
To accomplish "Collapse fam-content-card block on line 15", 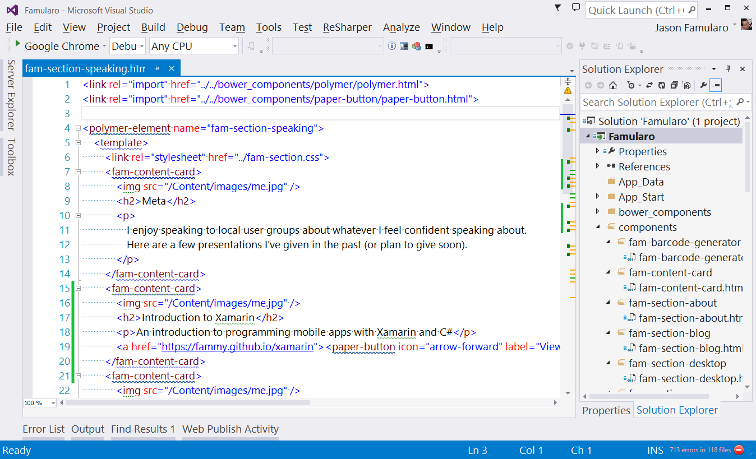I will (78, 289).
